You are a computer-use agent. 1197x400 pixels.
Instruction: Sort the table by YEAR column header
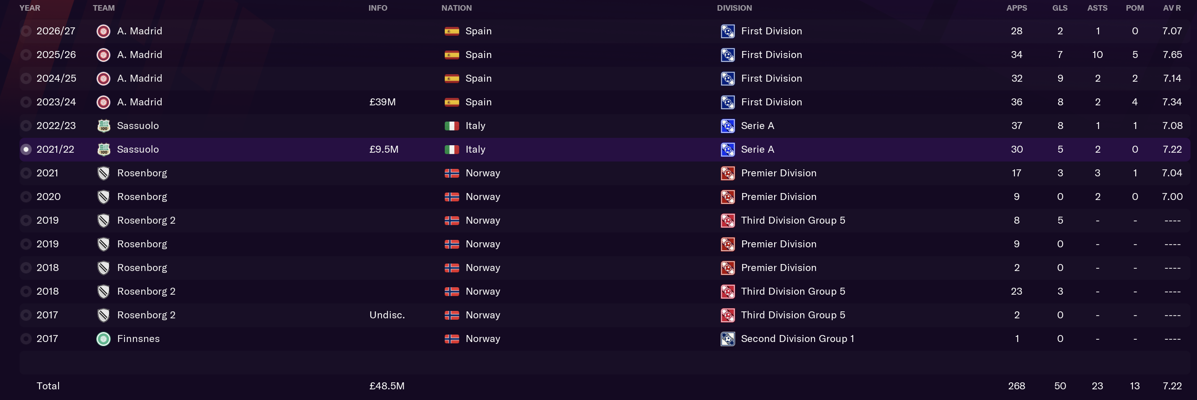[x=30, y=8]
